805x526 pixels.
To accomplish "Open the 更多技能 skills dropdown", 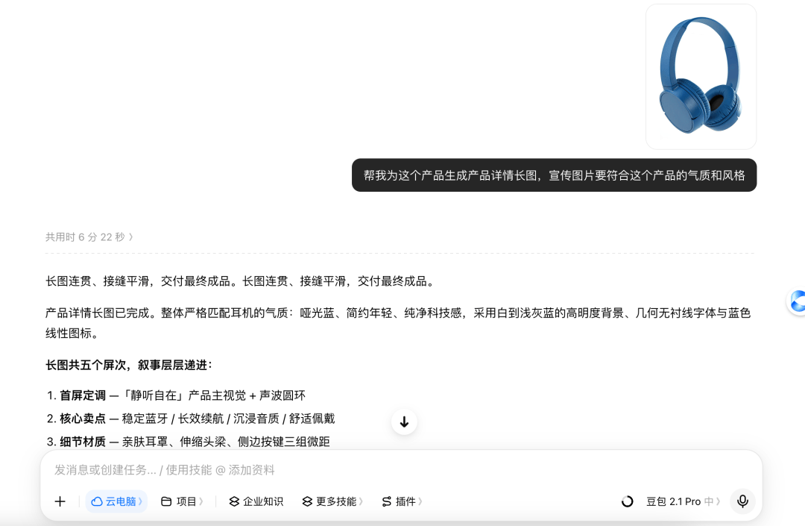I will [332, 501].
